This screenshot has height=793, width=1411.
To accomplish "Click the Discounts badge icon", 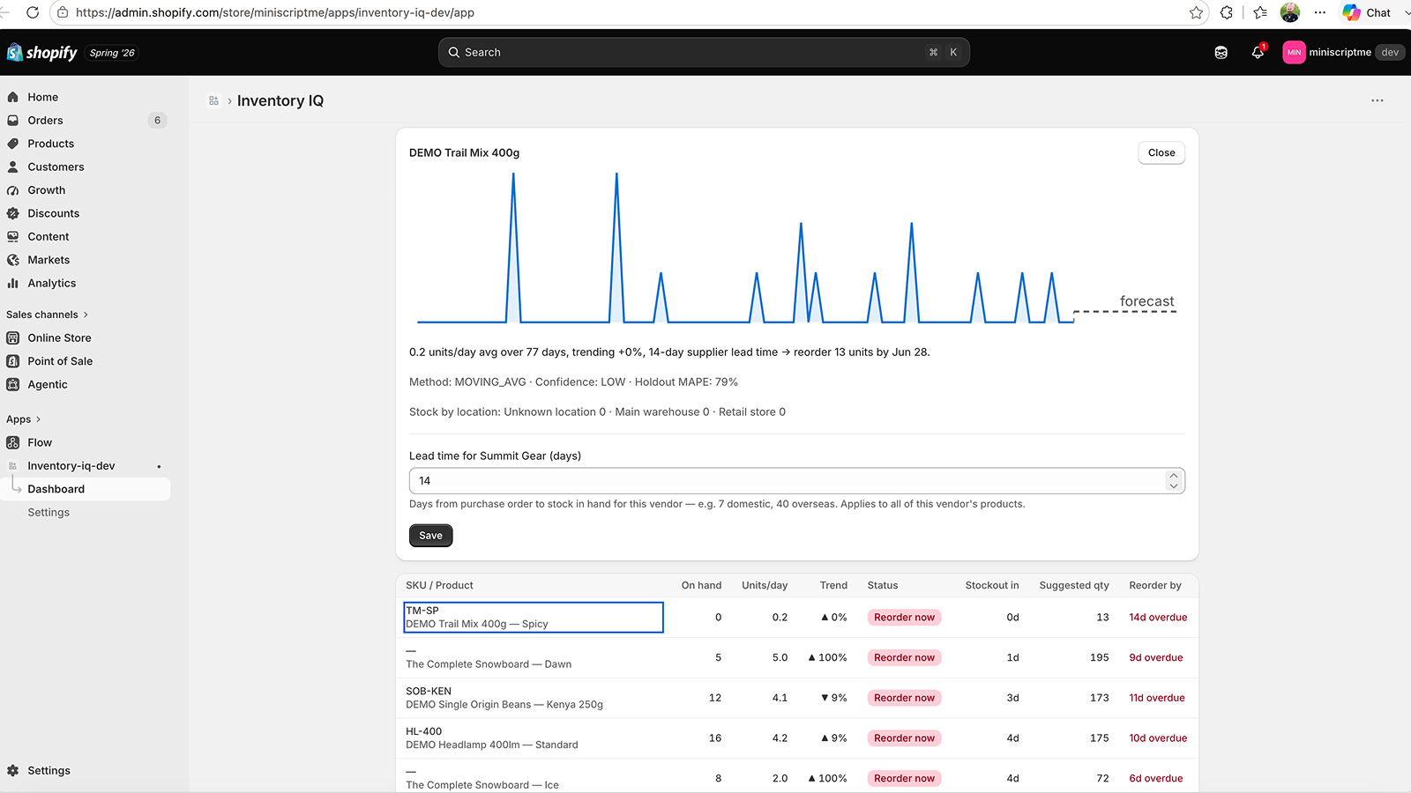I will pos(13,213).
